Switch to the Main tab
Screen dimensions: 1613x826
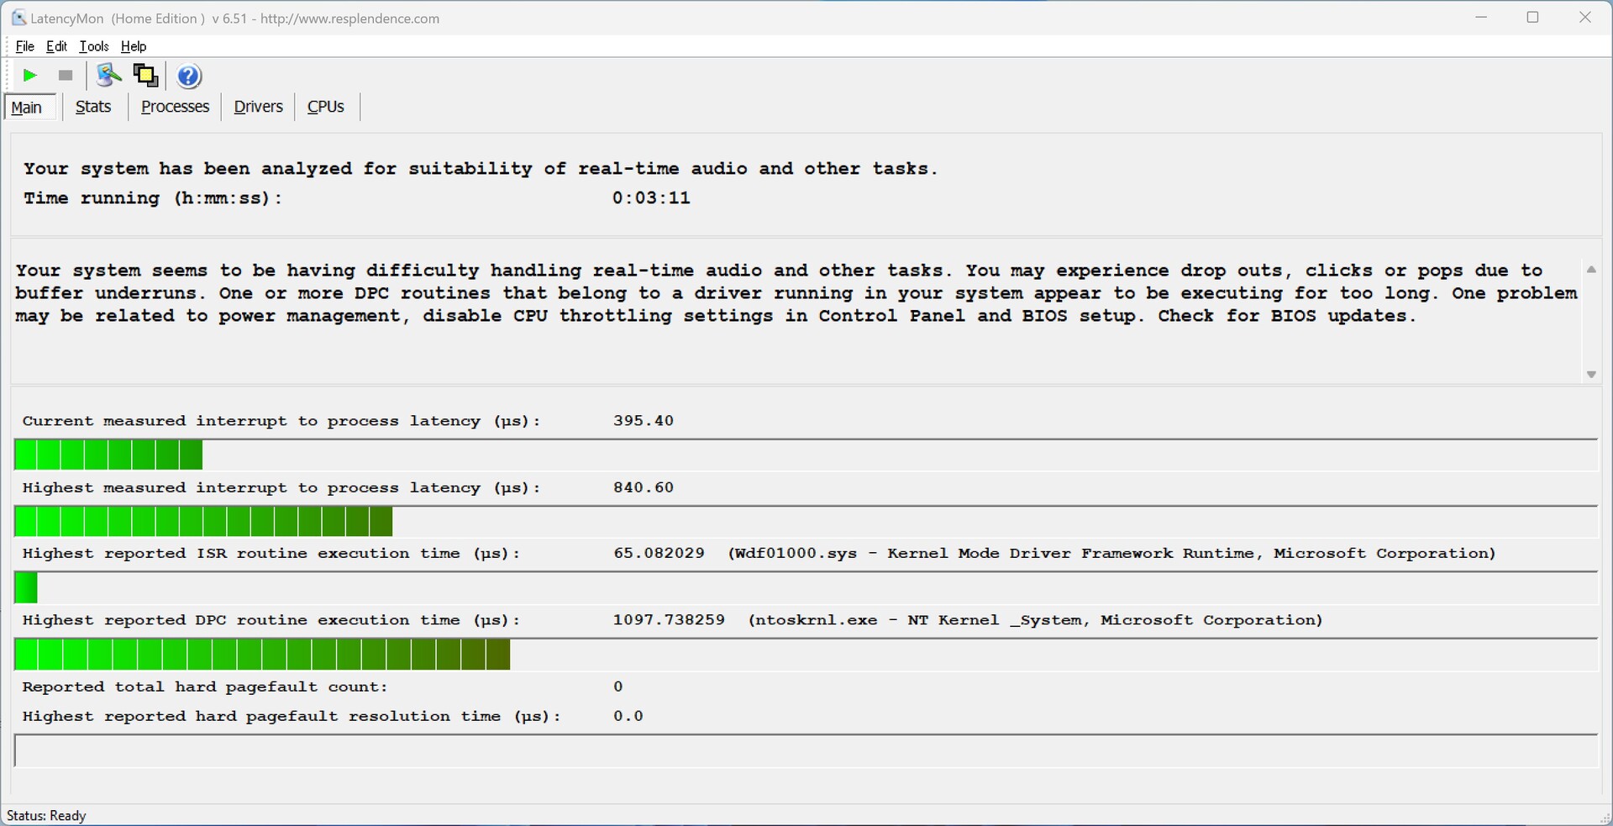click(x=27, y=108)
